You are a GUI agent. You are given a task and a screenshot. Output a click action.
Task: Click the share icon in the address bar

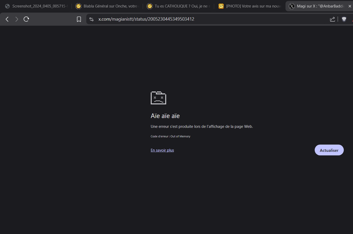point(332,19)
